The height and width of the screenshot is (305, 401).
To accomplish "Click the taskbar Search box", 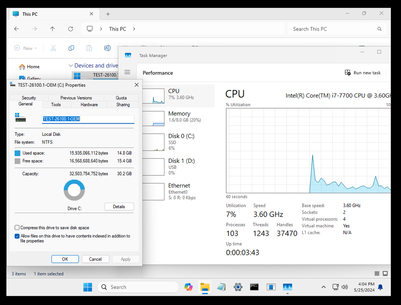I will [138, 287].
